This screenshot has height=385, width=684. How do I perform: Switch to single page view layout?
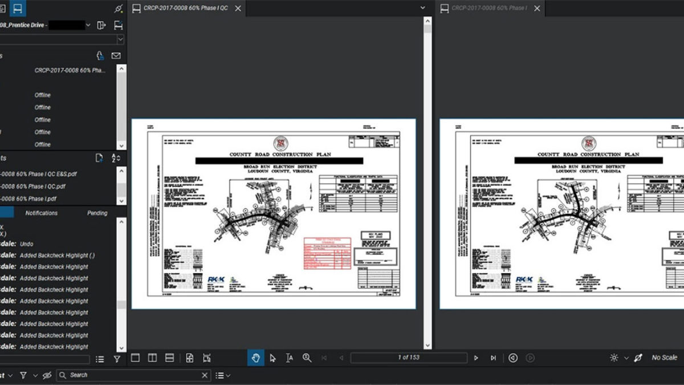point(135,358)
